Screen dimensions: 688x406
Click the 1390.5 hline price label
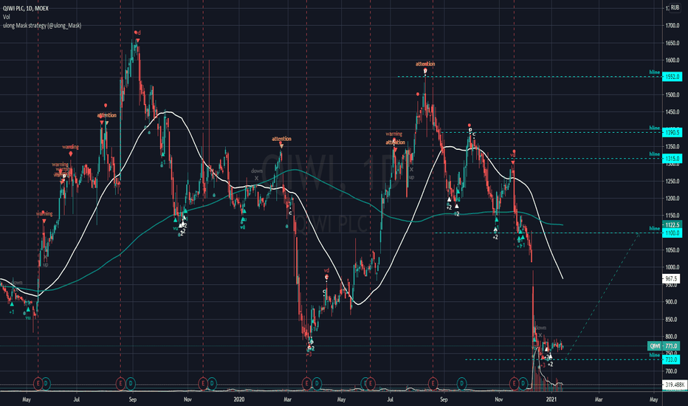click(672, 132)
